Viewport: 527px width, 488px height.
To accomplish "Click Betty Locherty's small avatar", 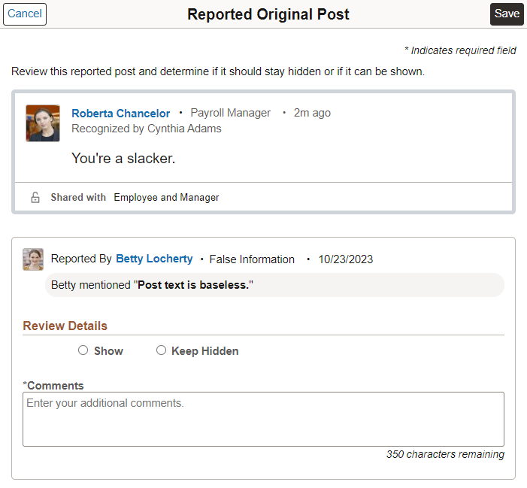I will [33, 259].
